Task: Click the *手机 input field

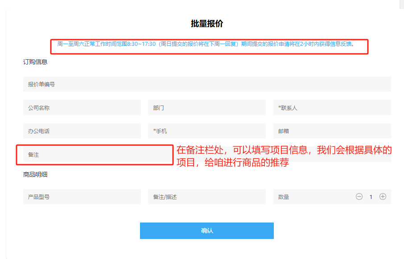Action: pyautogui.click(x=206, y=131)
